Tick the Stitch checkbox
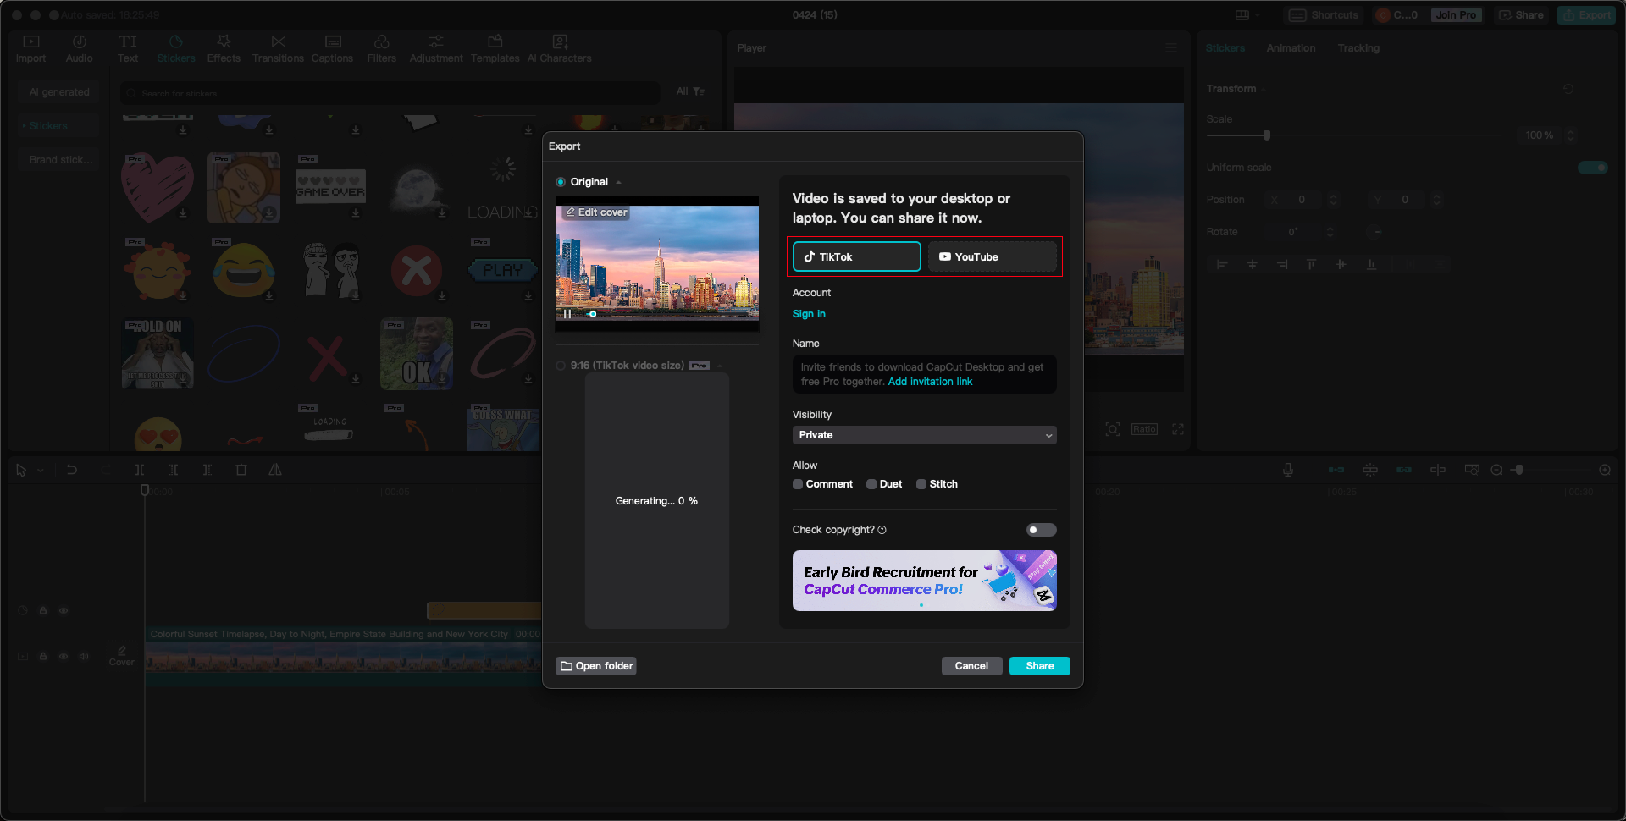This screenshot has width=1626, height=821. click(x=921, y=484)
